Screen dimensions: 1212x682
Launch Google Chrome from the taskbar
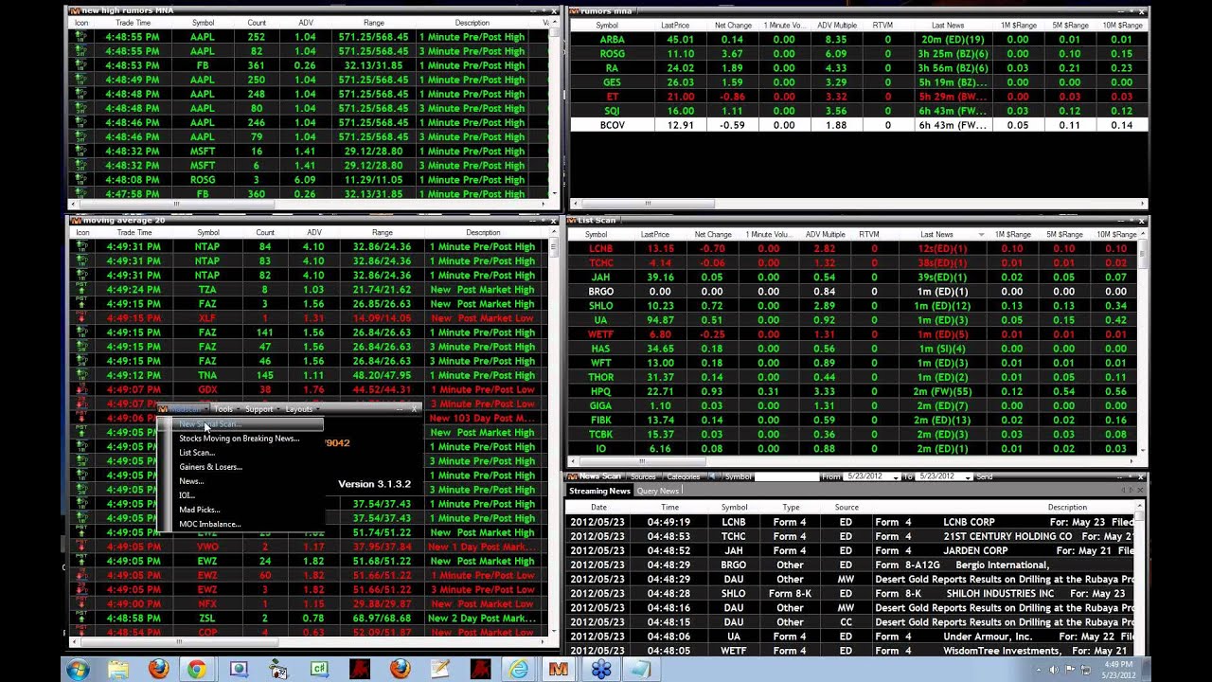(197, 670)
